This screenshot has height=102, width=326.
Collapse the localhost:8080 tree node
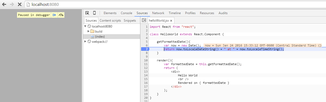[85, 26]
